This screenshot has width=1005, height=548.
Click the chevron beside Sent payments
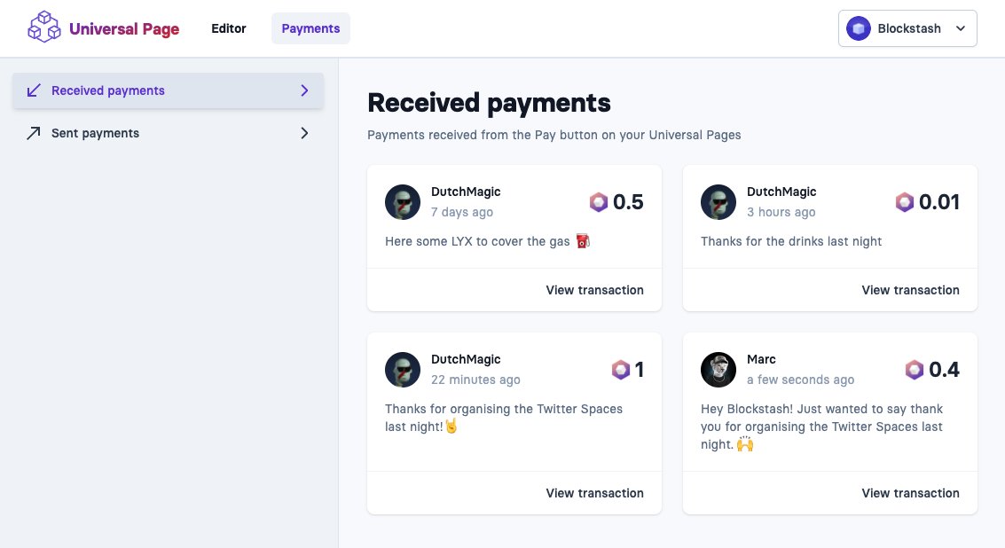pos(304,133)
